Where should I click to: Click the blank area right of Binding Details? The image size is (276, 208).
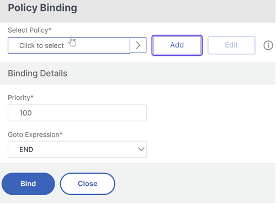171,74
